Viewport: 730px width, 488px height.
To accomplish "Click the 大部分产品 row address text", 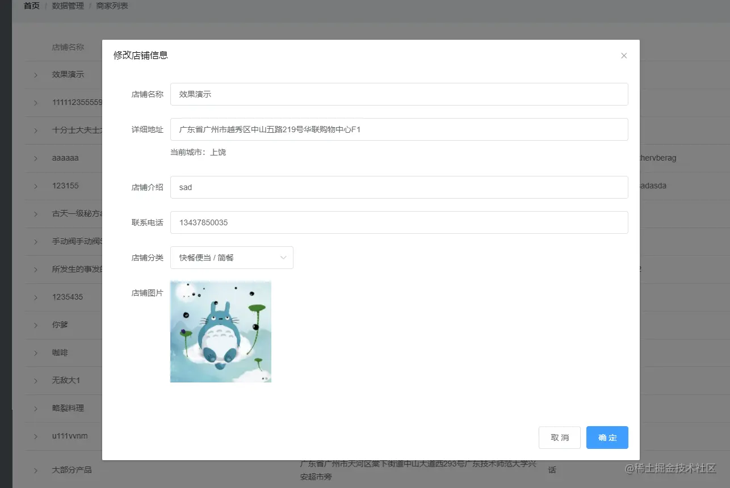I will [x=418, y=470].
